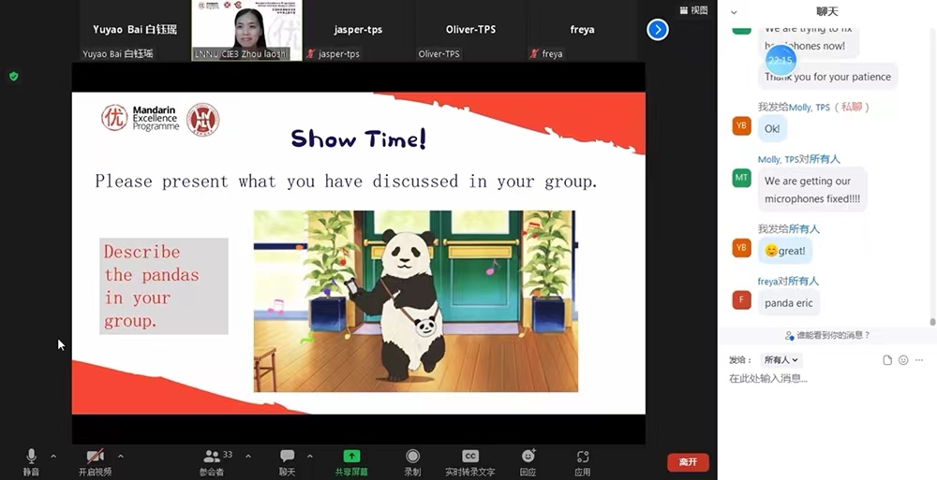Viewport: 937px width, 480px height.
Task: Click YB avatar beside 'Ok!' message
Action: pos(741,126)
